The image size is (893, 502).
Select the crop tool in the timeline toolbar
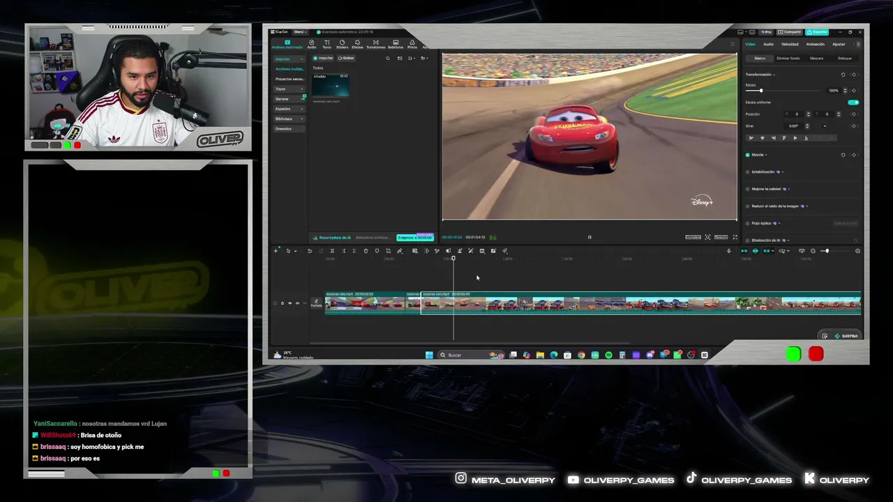click(389, 251)
